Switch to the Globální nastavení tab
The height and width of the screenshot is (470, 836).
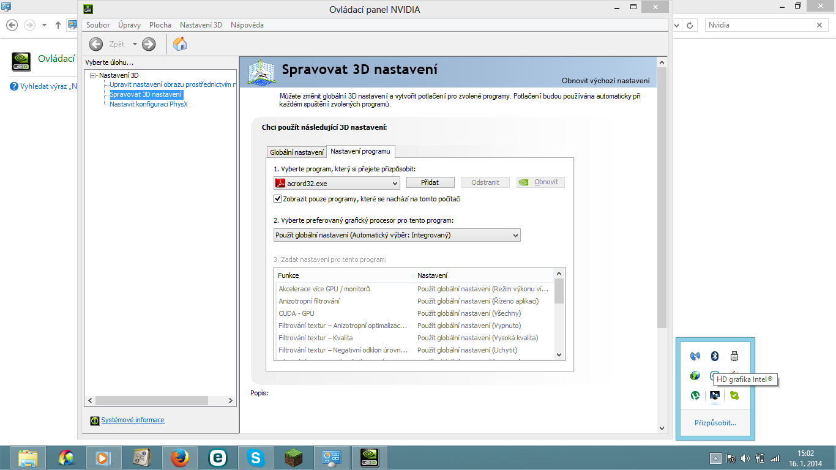[297, 152]
